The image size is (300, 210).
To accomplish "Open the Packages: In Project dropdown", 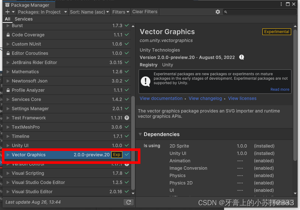I will pos(42,12).
